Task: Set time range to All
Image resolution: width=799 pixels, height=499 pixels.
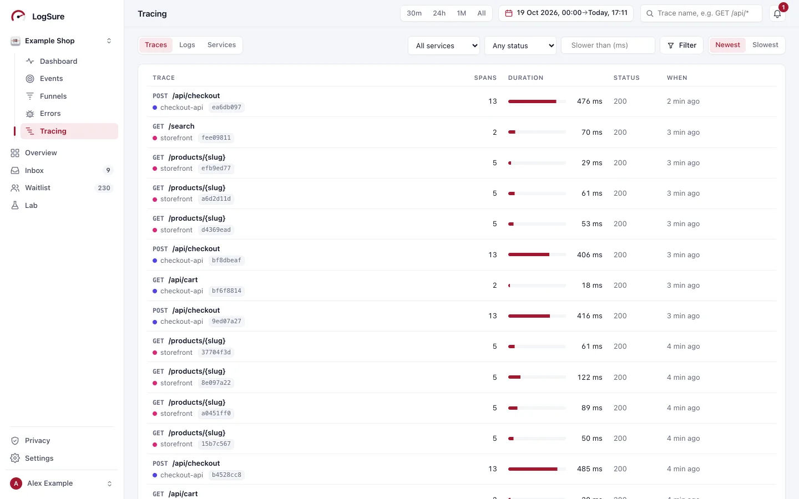Action: pyautogui.click(x=481, y=13)
